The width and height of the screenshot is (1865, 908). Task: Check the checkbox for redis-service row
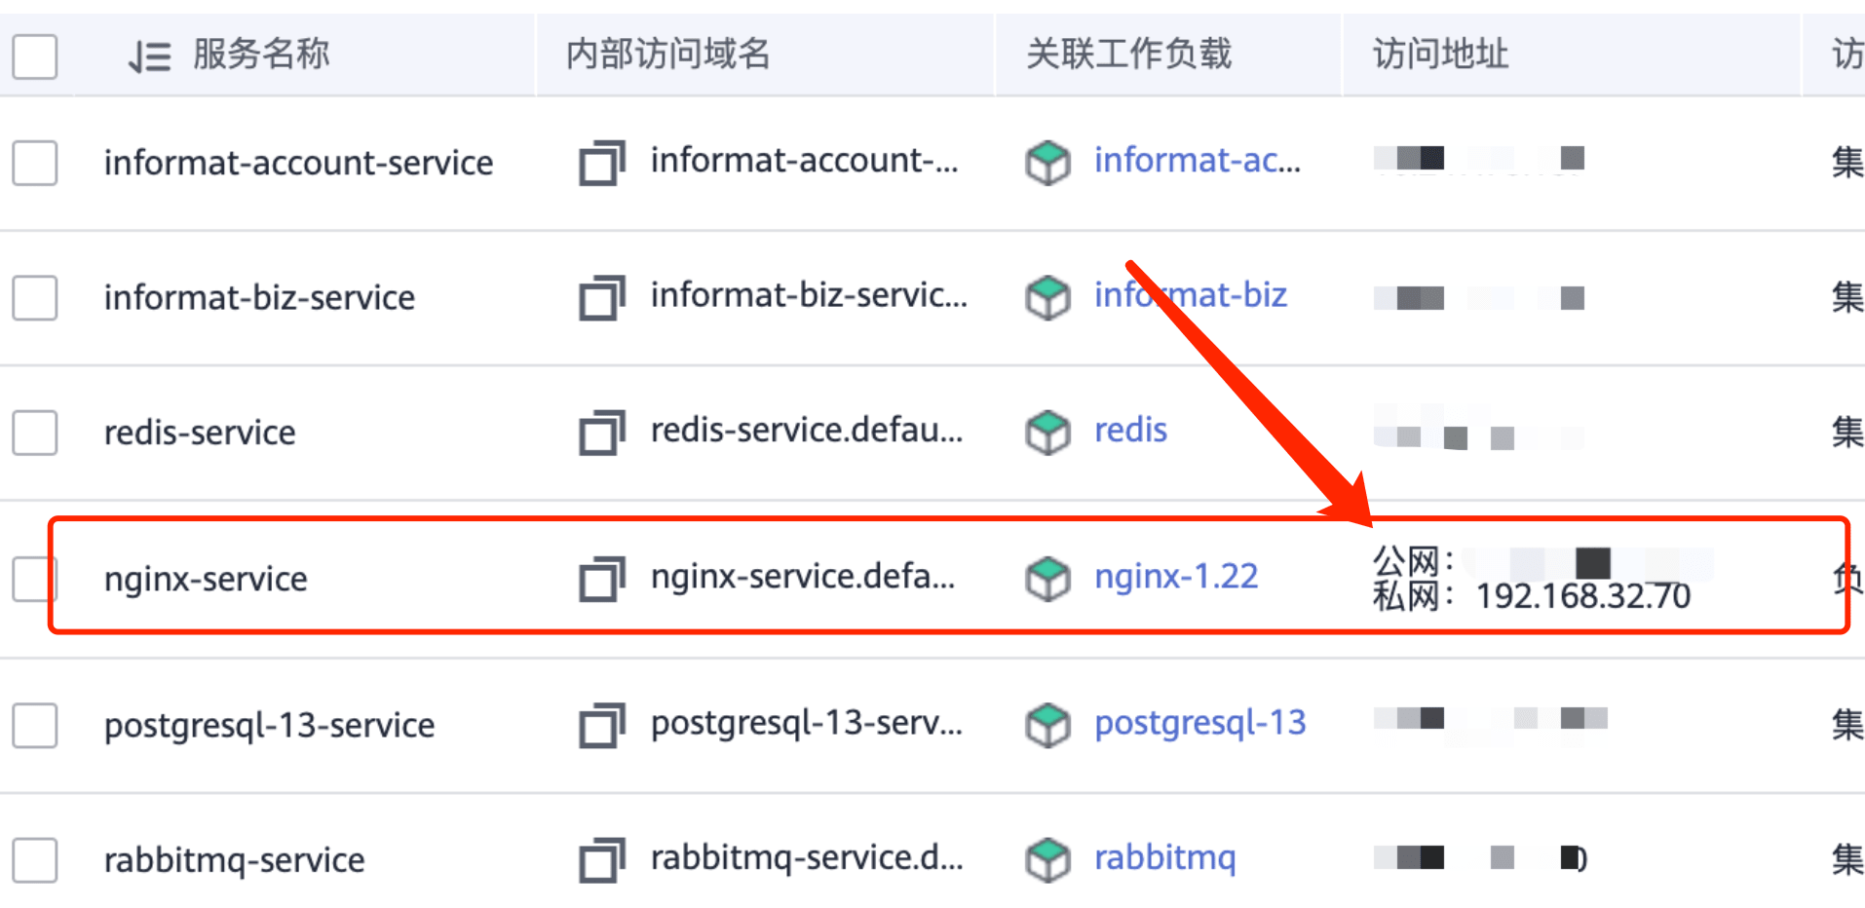[x=34, y=434]
